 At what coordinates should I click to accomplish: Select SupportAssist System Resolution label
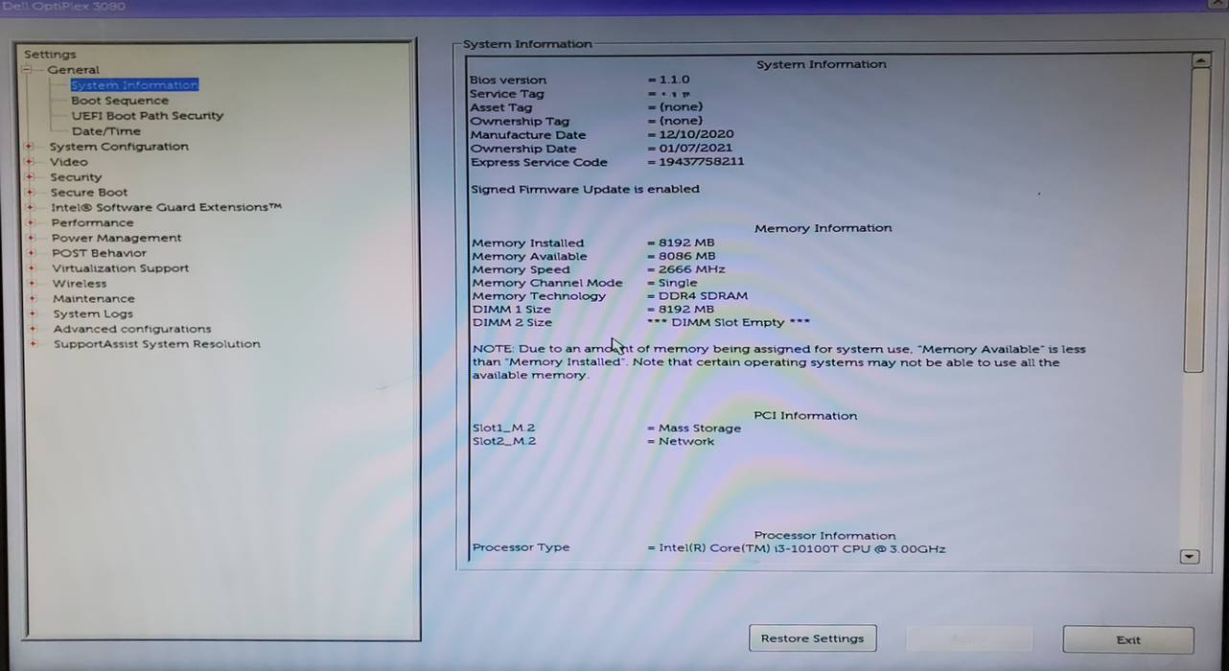click(157, 344)
